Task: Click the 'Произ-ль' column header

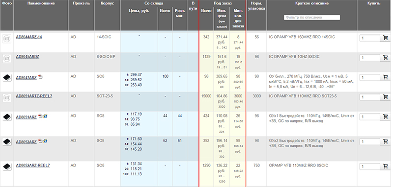Action: 81,3
